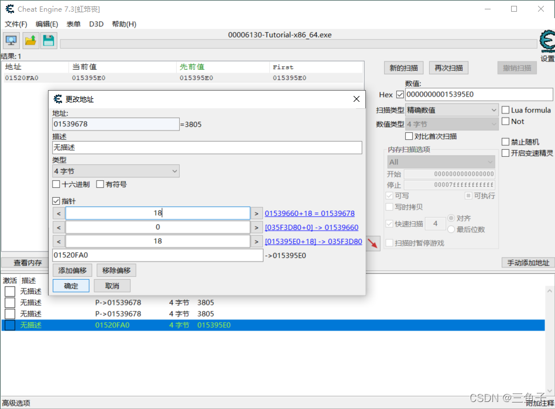Open 高级选项 advanced options
555x409 pixels.
click(16, 403)
